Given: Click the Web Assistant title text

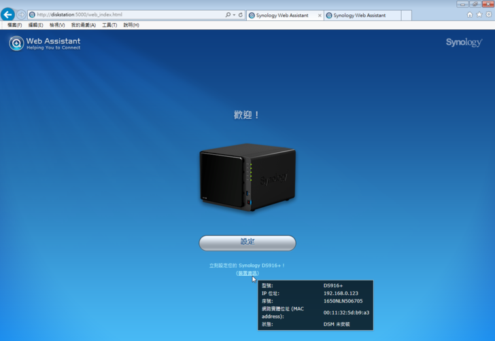Looking at the screenshot, I should coord(53,41).
